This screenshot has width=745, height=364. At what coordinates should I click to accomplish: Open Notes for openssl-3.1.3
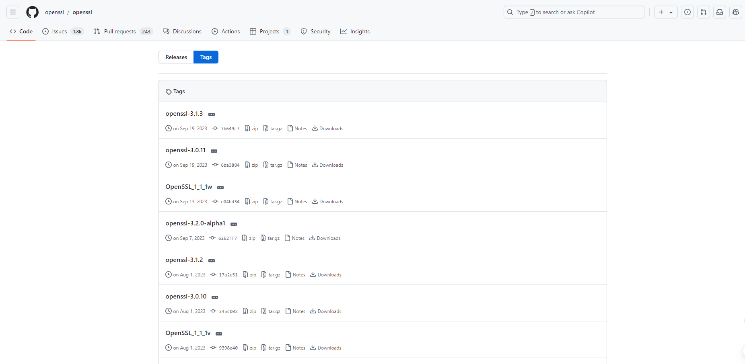click(297, 129)
